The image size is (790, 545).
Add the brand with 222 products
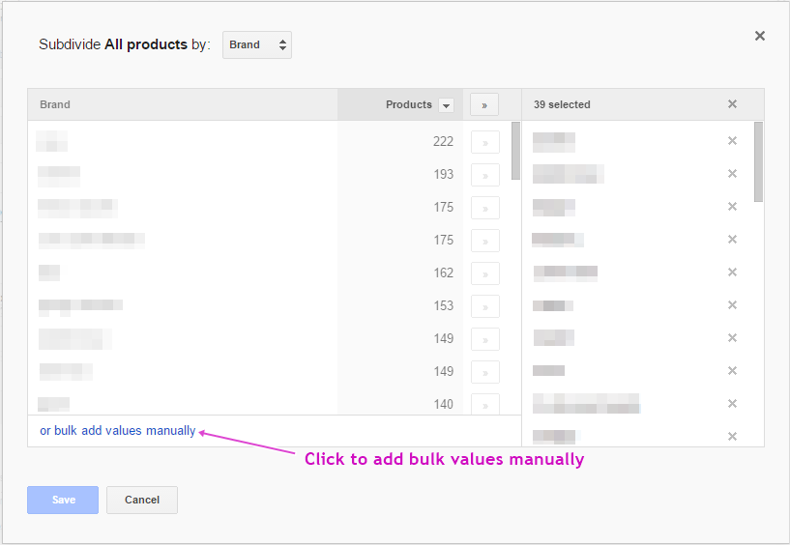point(484,142)
